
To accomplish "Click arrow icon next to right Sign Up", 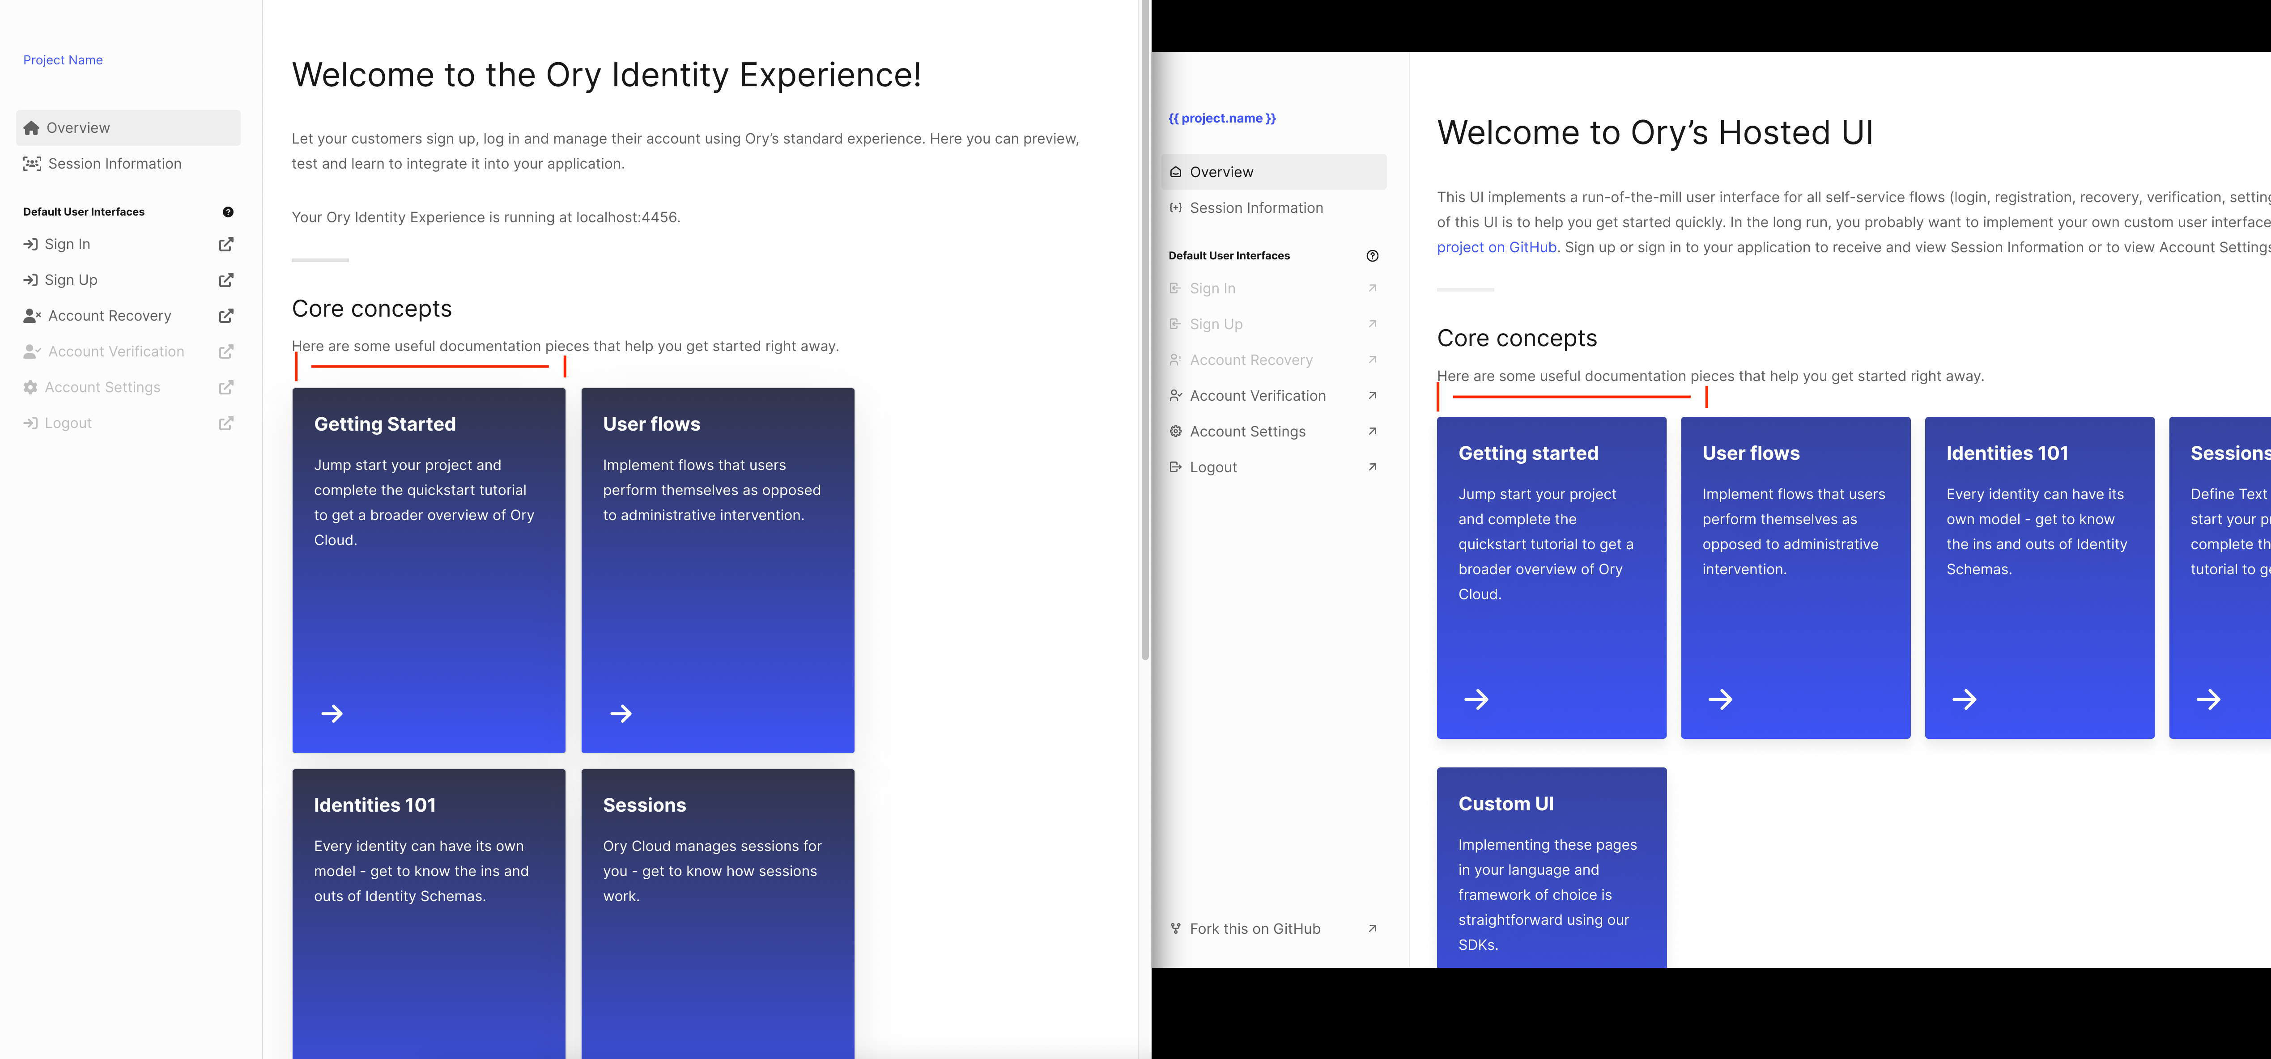I will point(1373,324).
